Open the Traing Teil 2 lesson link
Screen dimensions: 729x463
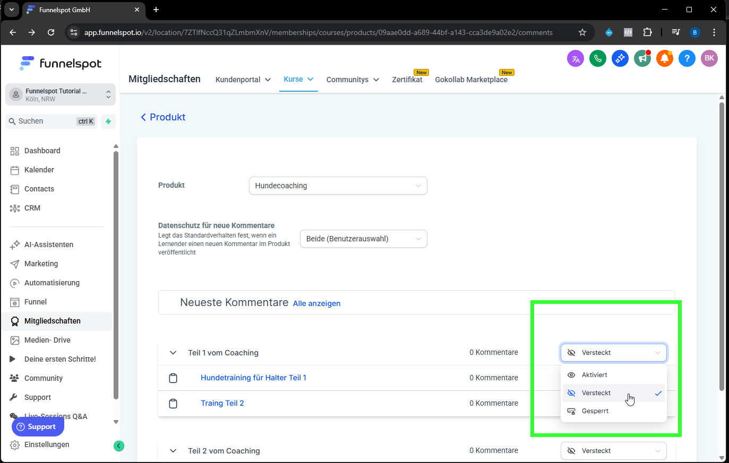pyautogui.click(x=222, y=403)
